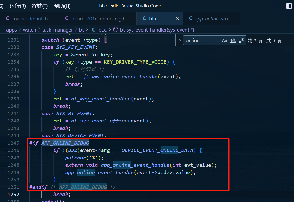Open the 帮助(H) menu
The height and width of the screenshot is (202, 294).
pyautogui.click(x=62, y=6)
